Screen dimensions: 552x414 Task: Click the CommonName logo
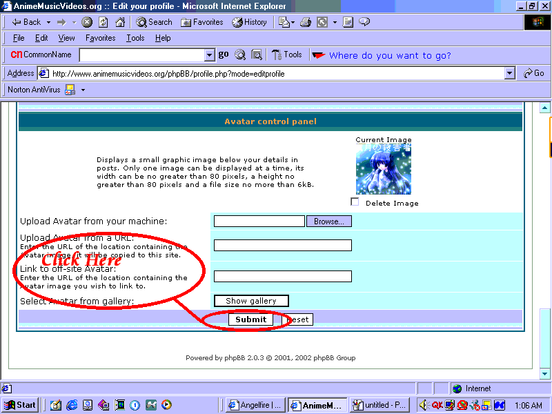click(x=41, y=55)
